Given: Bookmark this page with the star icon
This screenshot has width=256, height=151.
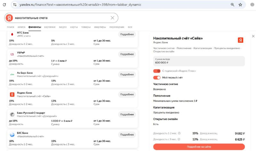Looking at the screenshot, I should tap(240, 4).
